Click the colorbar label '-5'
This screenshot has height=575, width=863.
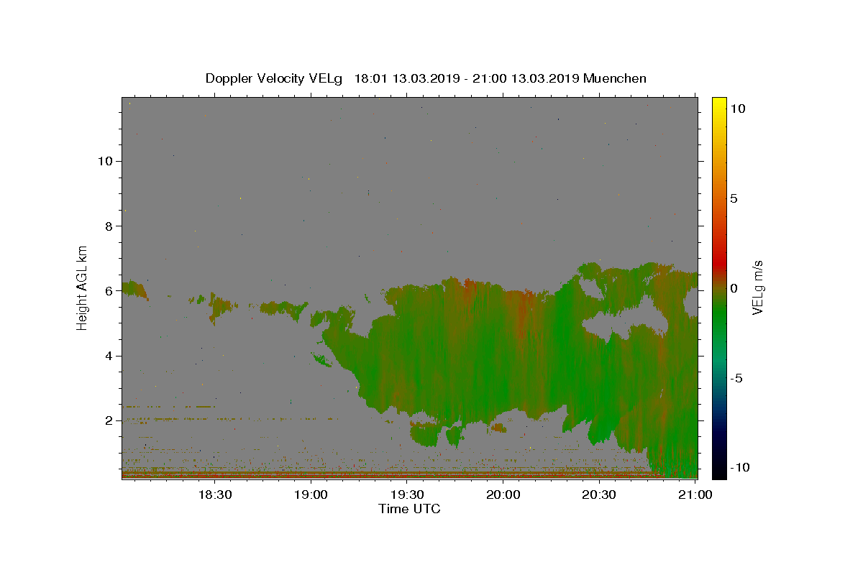pos(736,378)
